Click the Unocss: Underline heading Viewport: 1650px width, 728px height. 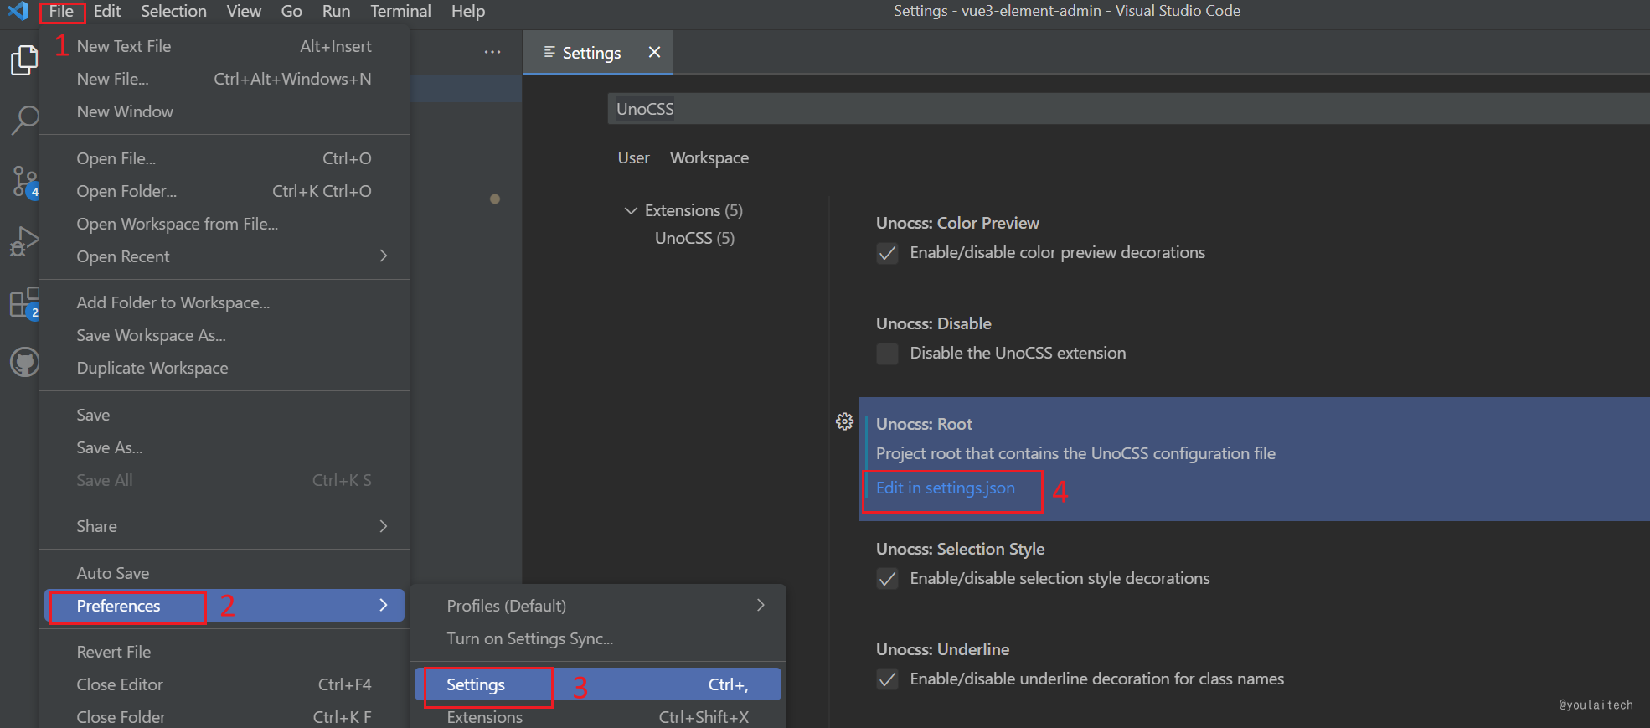coord(942,649)
